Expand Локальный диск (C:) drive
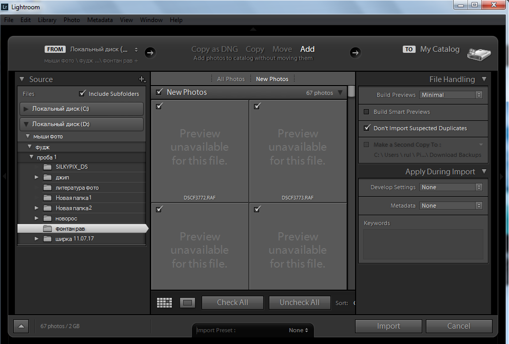 click(26, 109)
